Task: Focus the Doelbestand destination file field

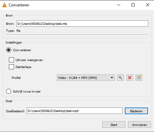Action: (x=75, y=111)
